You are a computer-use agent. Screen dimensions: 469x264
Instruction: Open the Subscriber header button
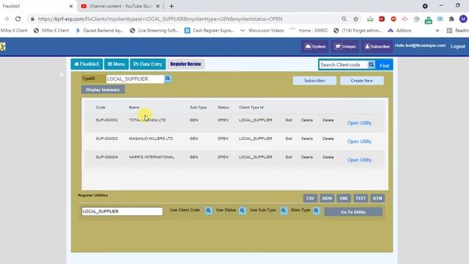coord(377,46)
